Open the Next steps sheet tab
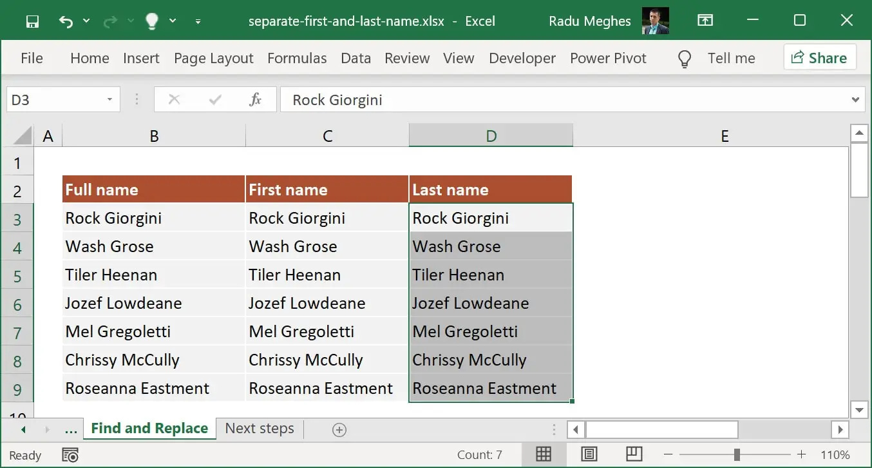872x468 pixels. coord(259,428)
